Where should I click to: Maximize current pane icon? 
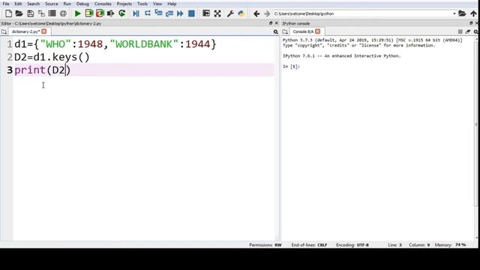pyautogui.click(x=206, y=13)
